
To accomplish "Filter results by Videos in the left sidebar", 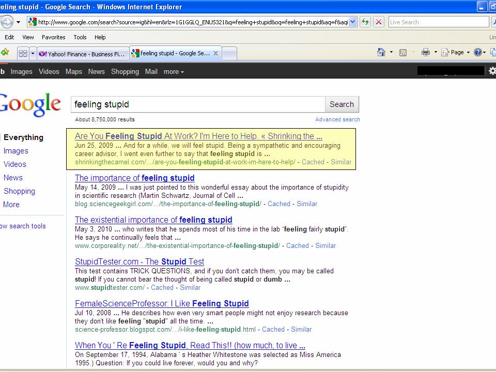I will click(15, 164).
